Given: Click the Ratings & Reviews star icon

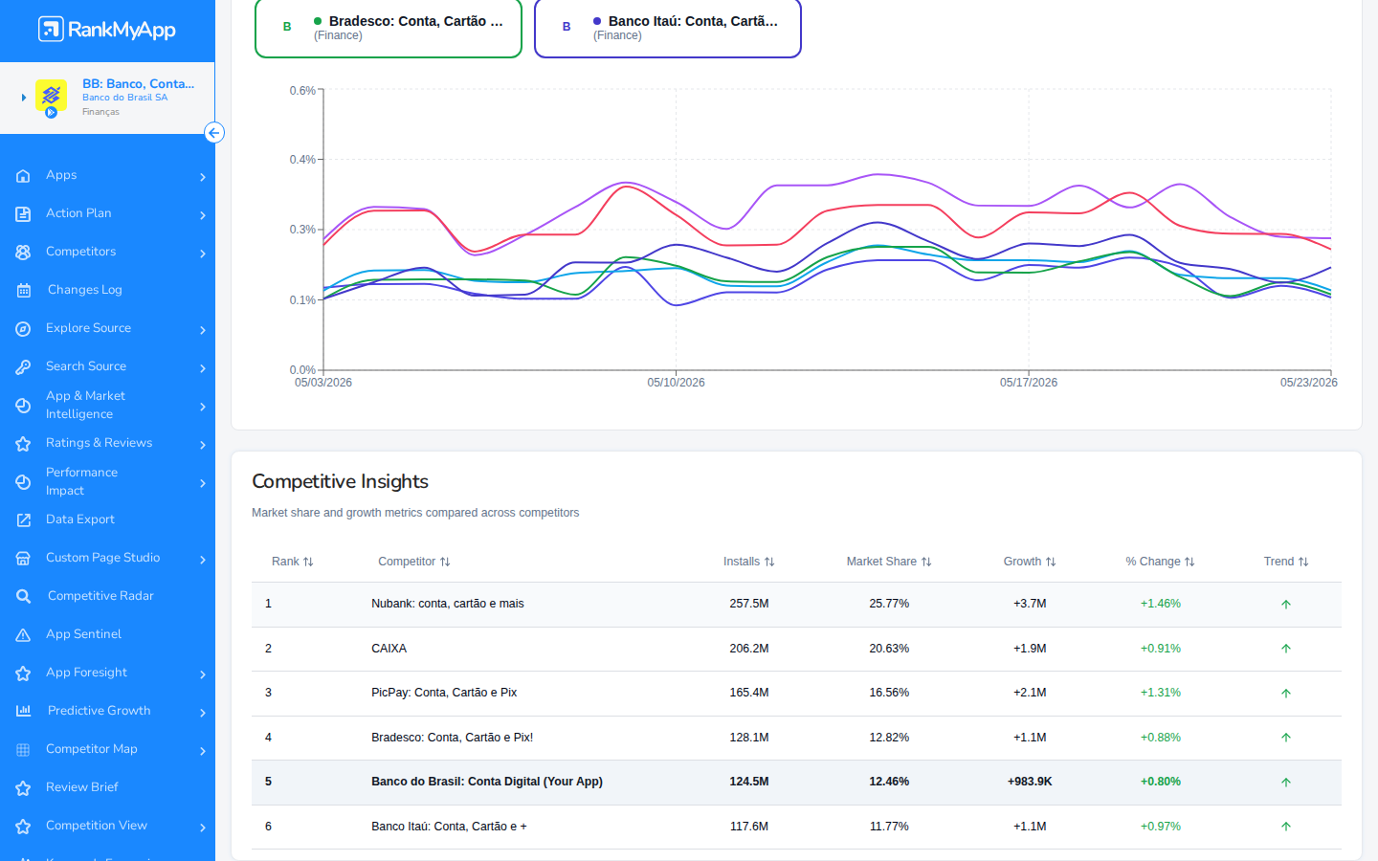Looking at the screenshot, I should tap(23, 444).
